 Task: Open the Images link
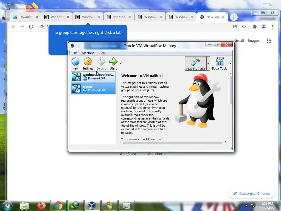pyautogui.click(x=254, y=41)
